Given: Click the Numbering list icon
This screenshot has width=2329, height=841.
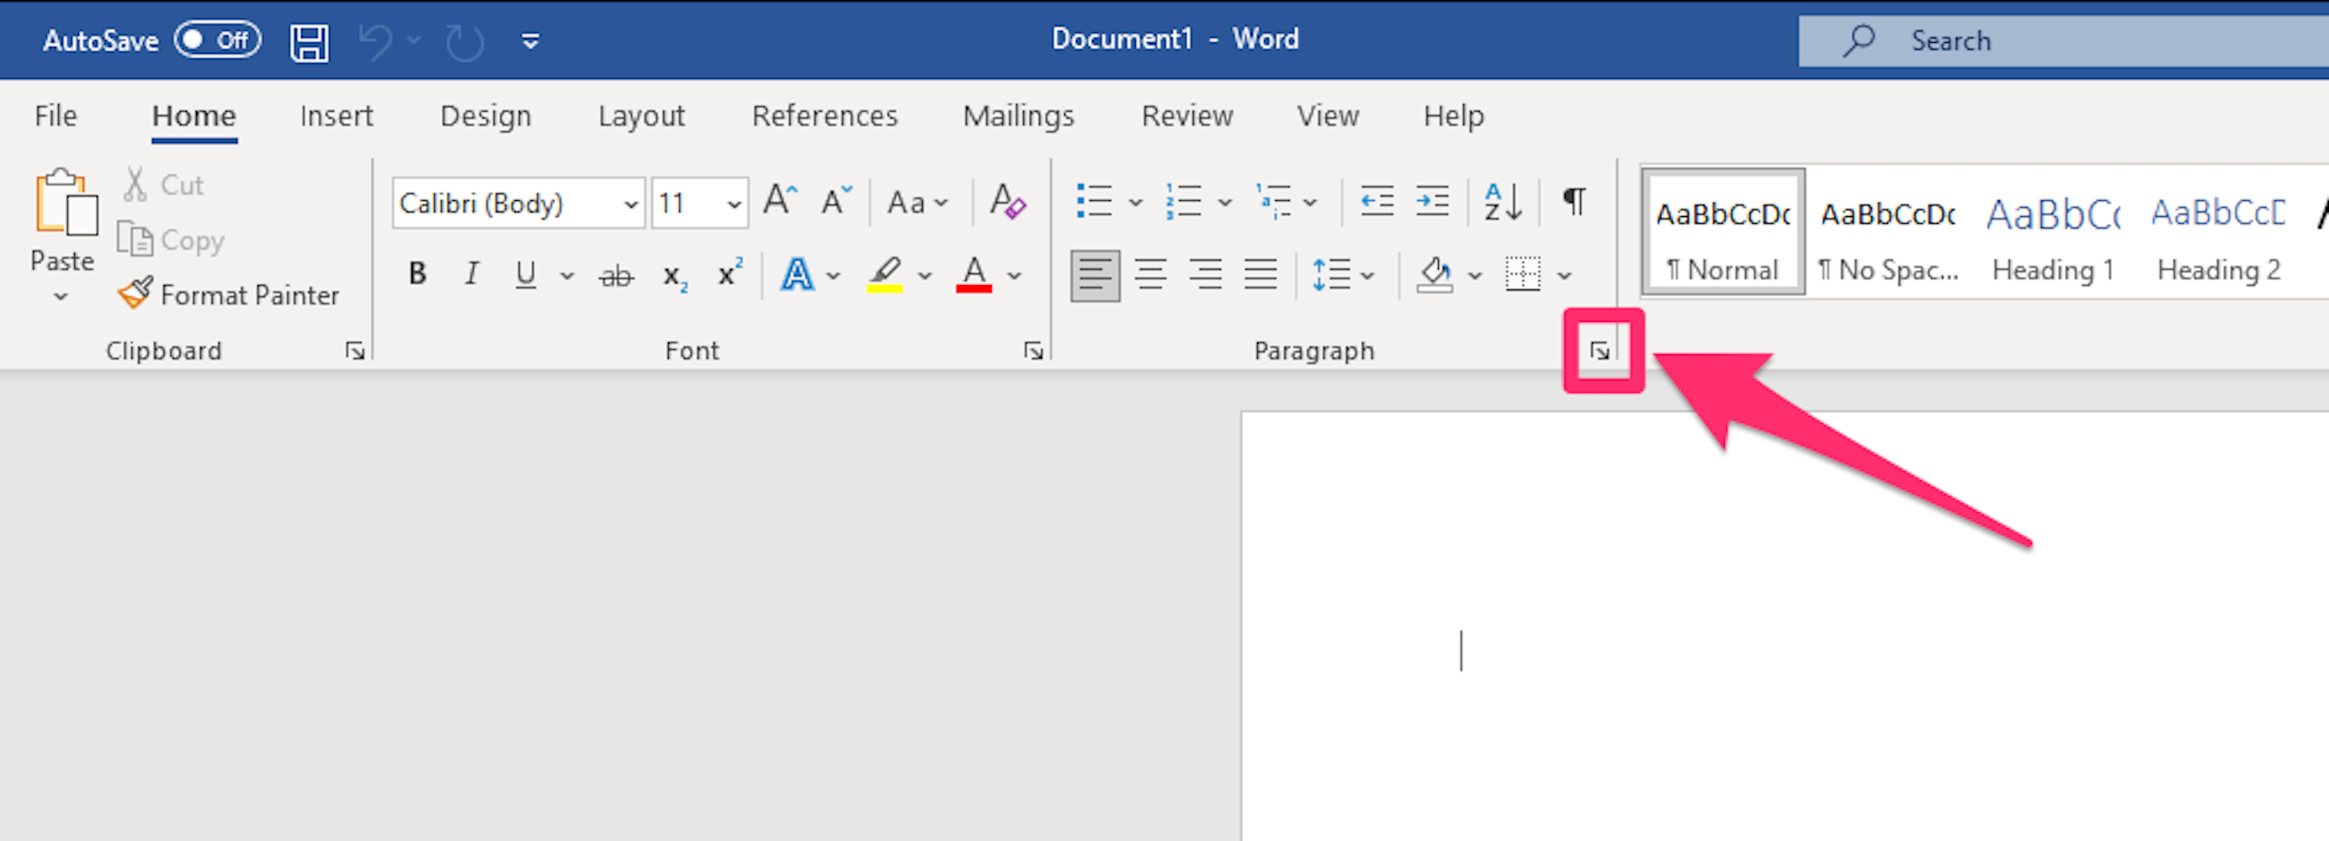Looking at the screenshot, I should 1184,202.
